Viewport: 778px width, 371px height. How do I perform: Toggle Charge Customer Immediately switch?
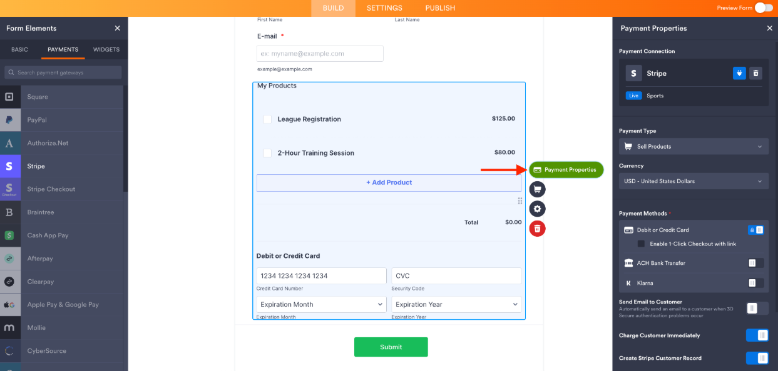757,335
